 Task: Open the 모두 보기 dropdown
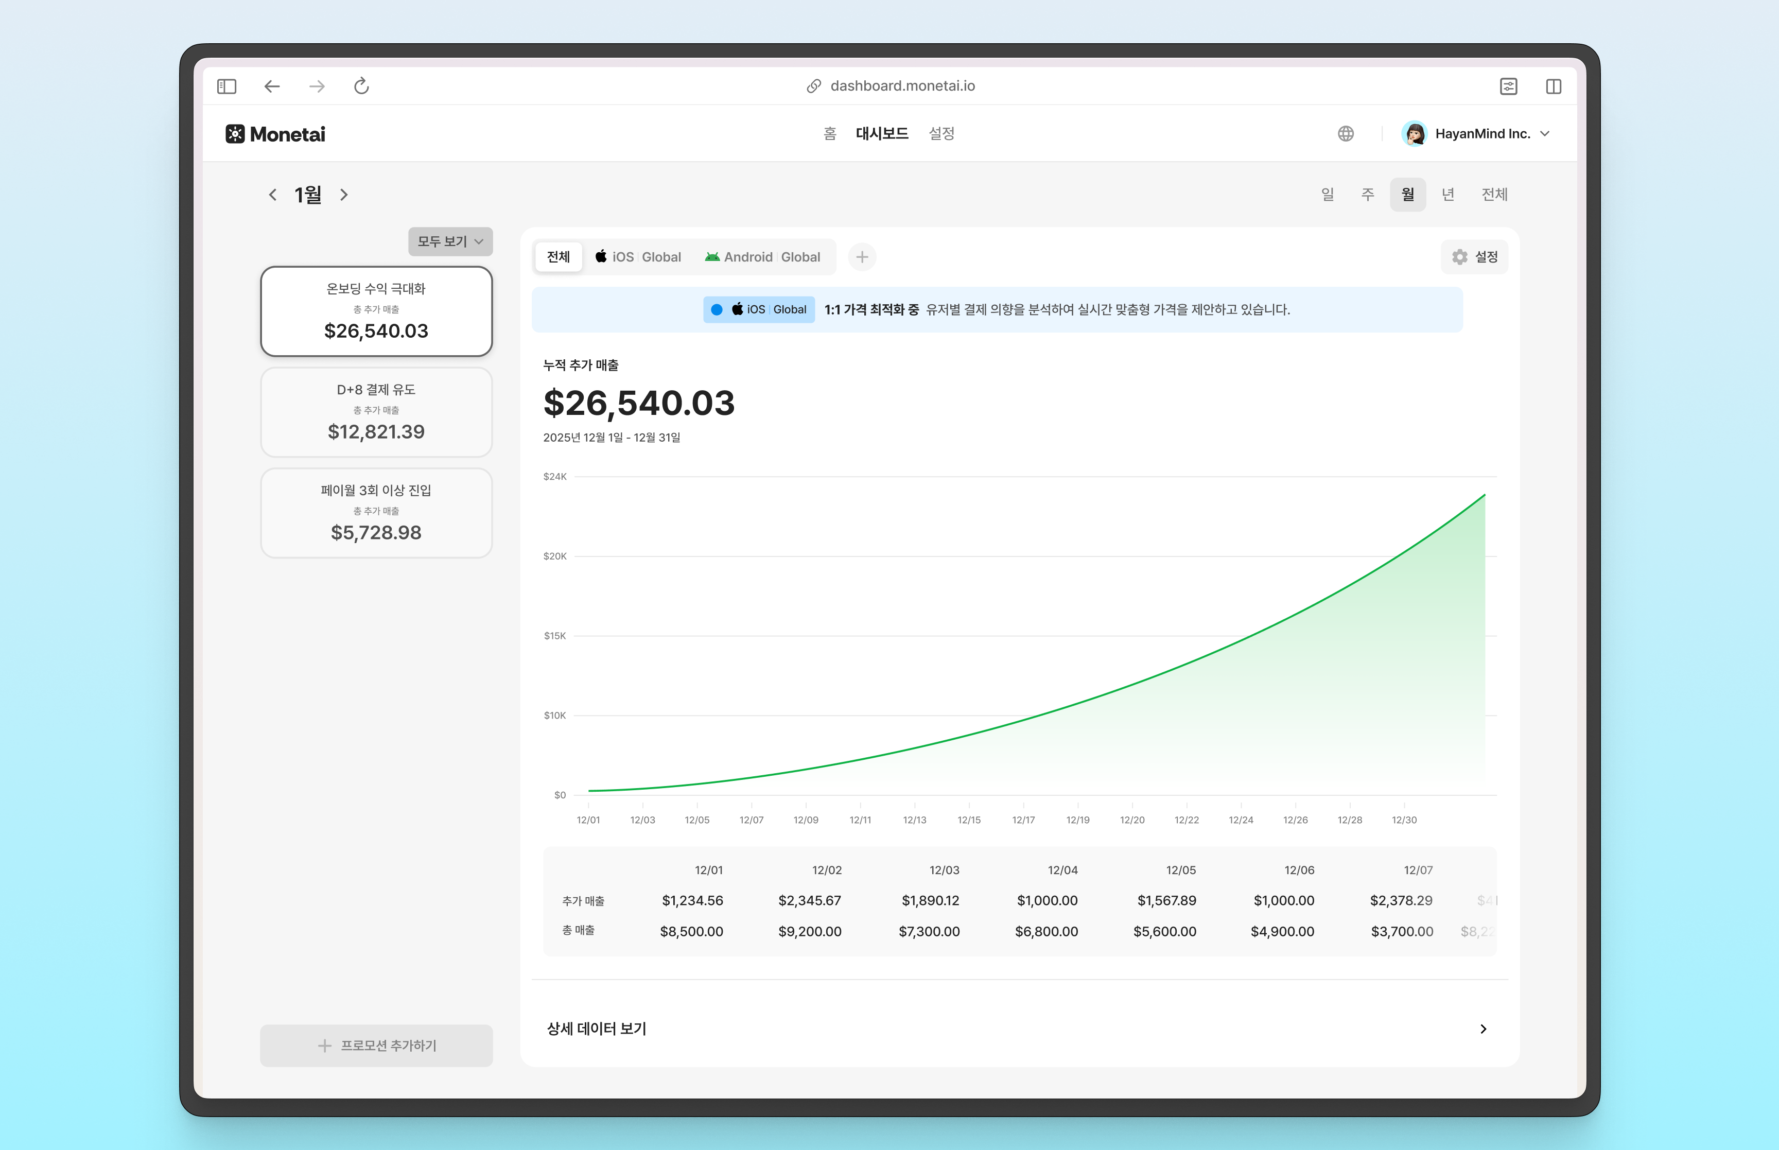coord(449,241)
